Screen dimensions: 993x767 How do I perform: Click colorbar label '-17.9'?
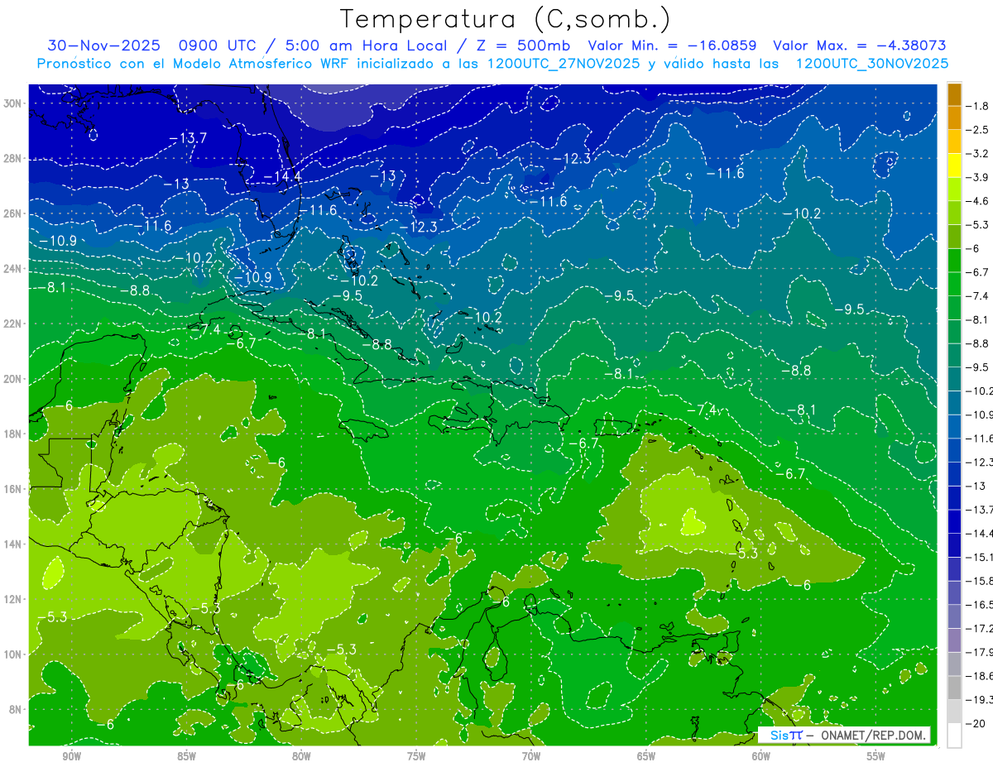point(980,652)
